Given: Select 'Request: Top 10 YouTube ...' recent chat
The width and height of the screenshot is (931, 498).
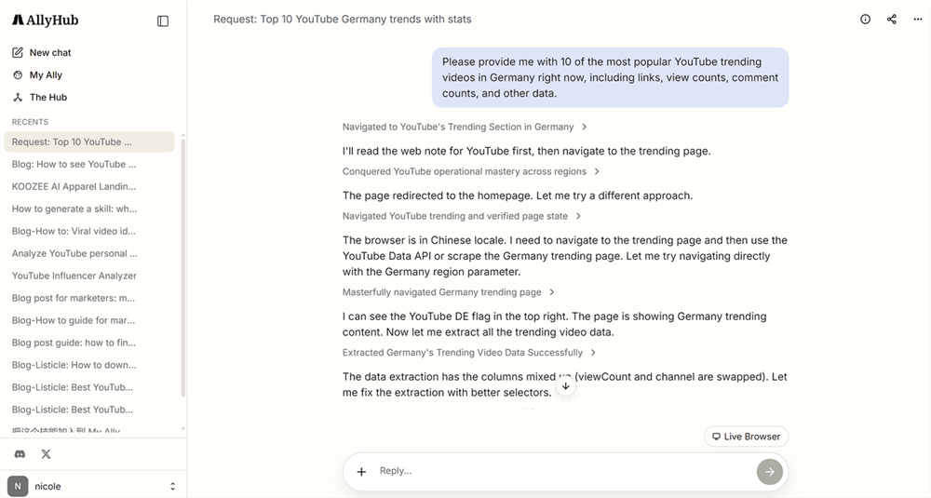Looking at the screenshot, I should point(89,141).
